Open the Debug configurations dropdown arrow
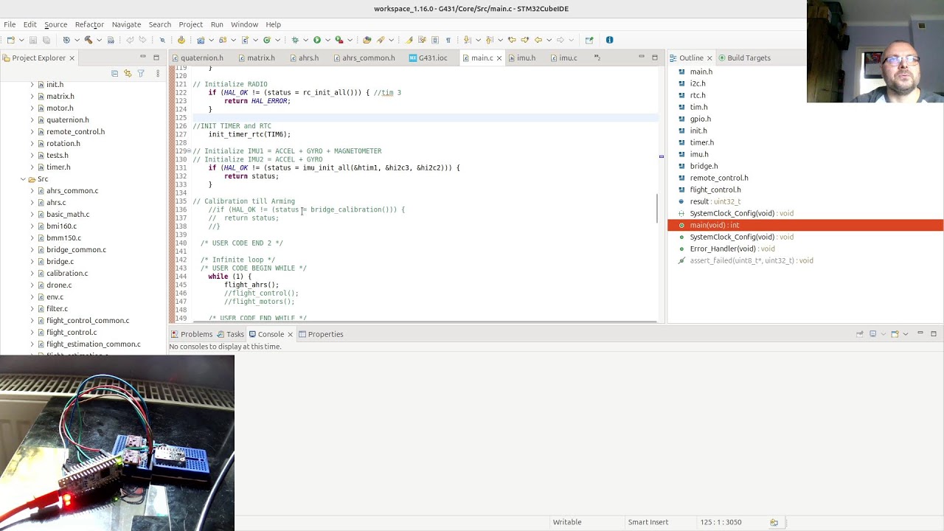This screenshot has height=531, width=944. [x=305, y=40]
